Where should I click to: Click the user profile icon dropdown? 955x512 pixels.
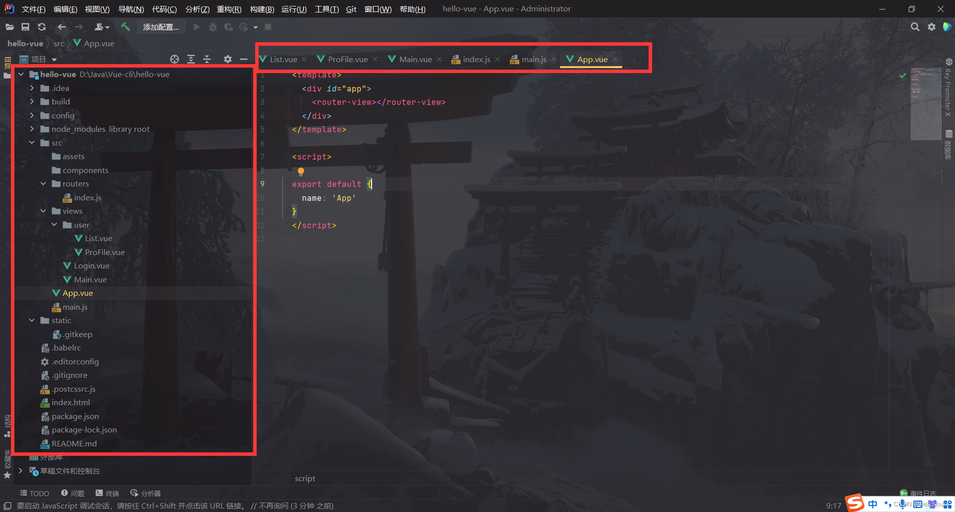click(101, 27)
